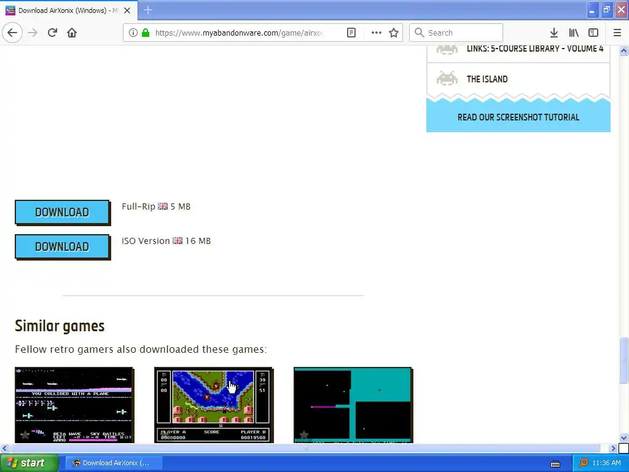Select Download AirXonix taskbar button
Image resolution: width=629 pixels, height=472 pixels.
(114, 463)
